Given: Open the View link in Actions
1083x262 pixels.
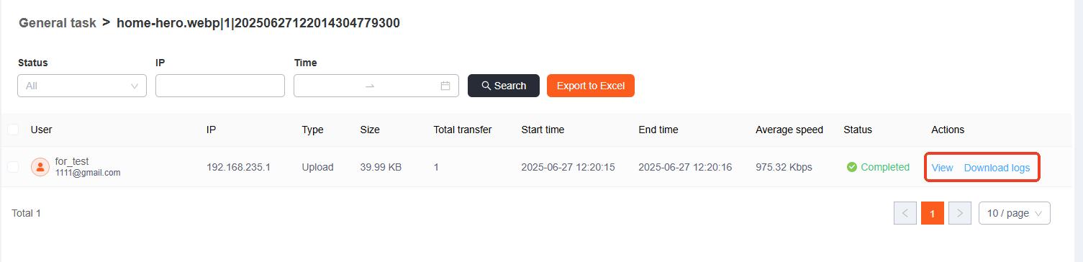Looking at the screenshot, I should pyautogui.click(x=942, y=168).
